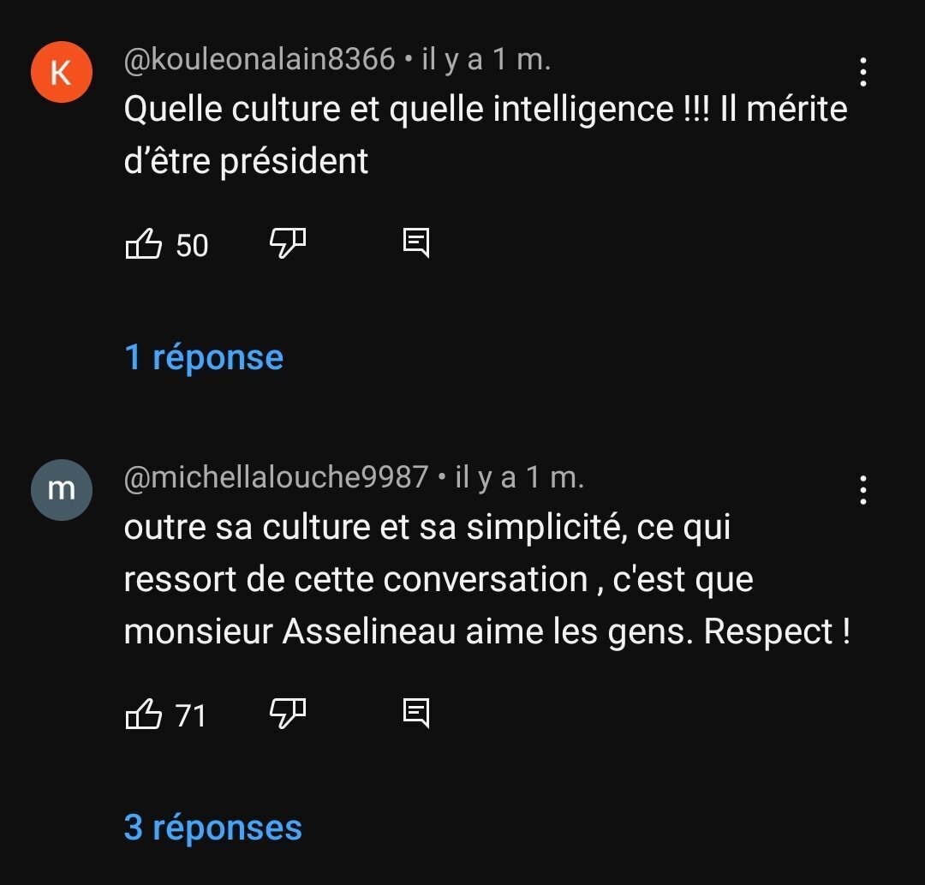Viewport: 925px width, 885px height.
Task: Dislike the comment by @michellalouche9987
Action: [x=288, y=713]
